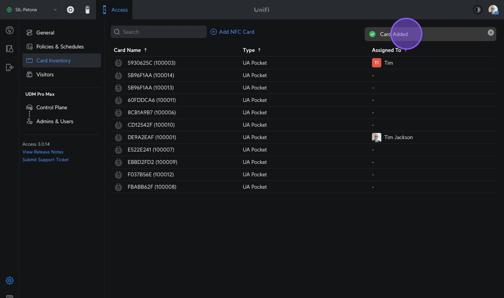This screenshot has width=504, height=298.
Task: Open the General settings menu item
Action: tap(45, 32)
